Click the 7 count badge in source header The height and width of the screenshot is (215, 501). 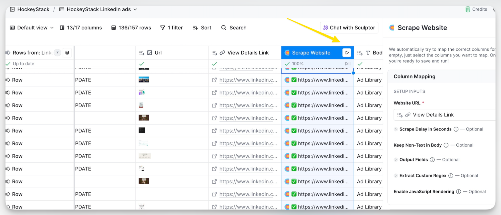[57, 53]
